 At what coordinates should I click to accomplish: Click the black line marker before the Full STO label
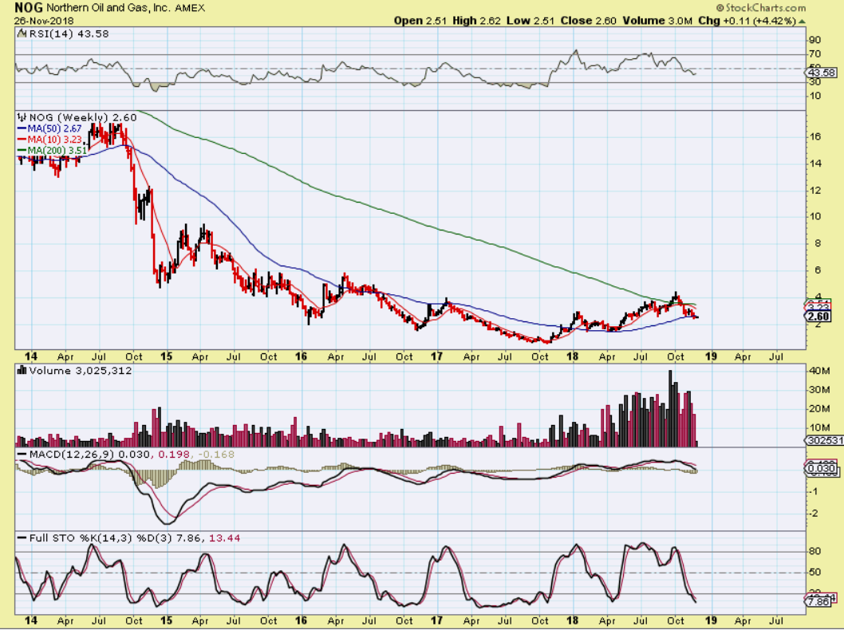pyautogui.click(x=22, y=538)
